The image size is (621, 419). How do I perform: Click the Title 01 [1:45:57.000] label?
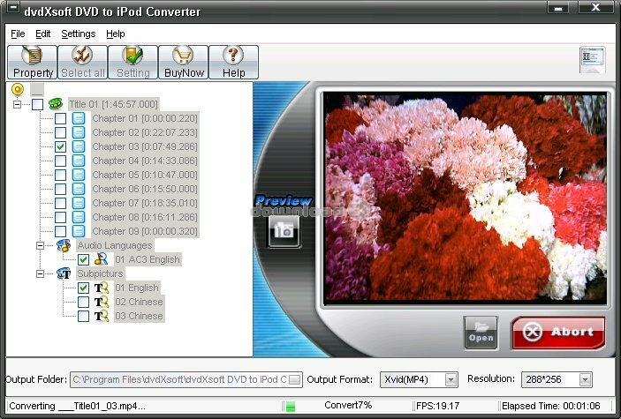(x=113, y=104)
